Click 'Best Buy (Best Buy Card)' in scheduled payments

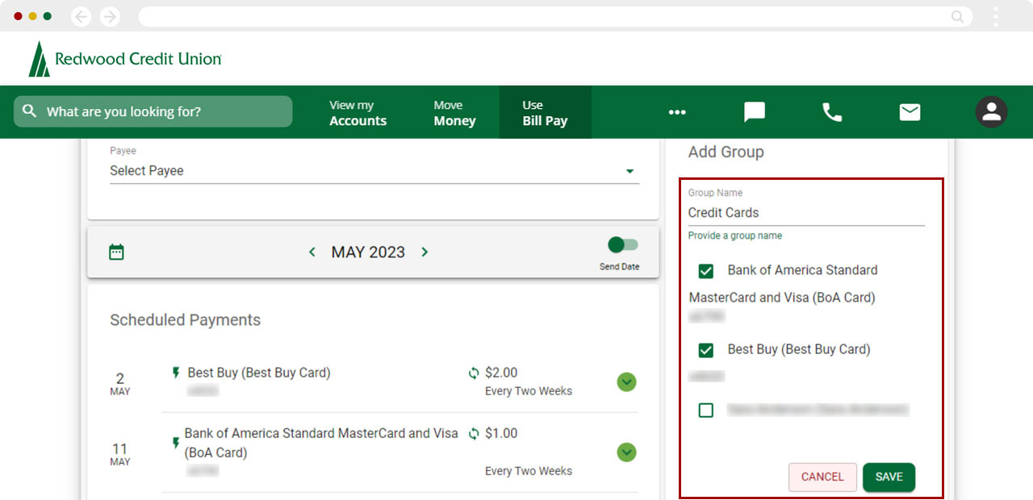coord(259,373)
